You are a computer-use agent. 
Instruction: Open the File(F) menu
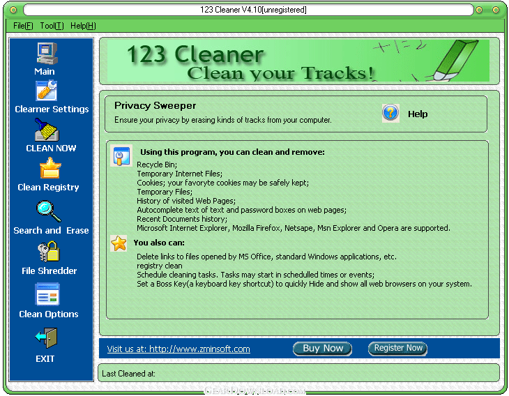[x=23, y=26]
